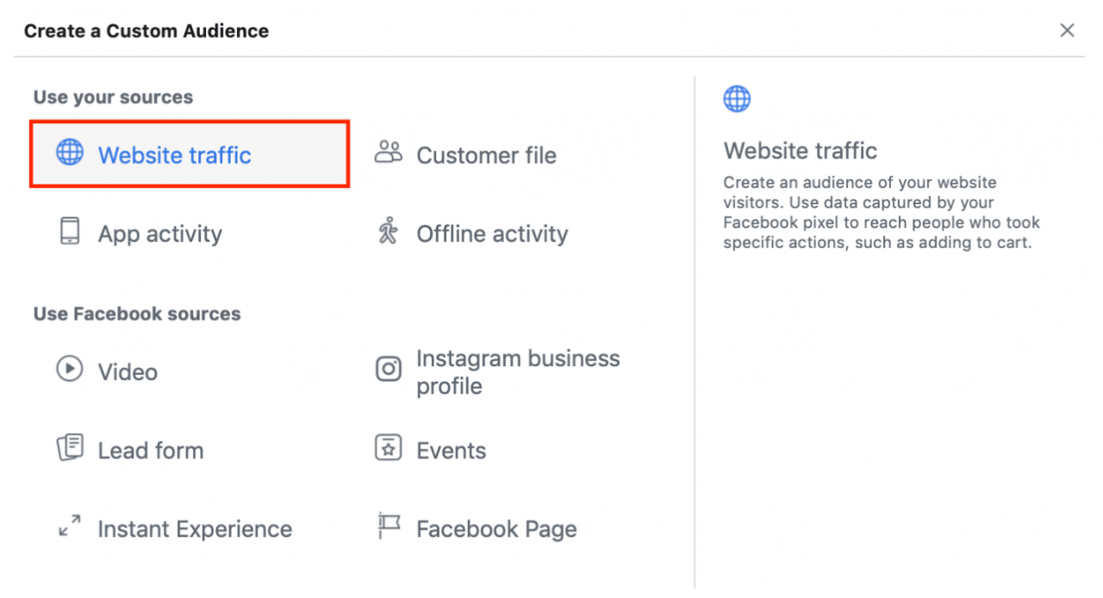1103x598 pixels.
Task: Choose Customer file as audience source
Action: [x=486, y=156]
